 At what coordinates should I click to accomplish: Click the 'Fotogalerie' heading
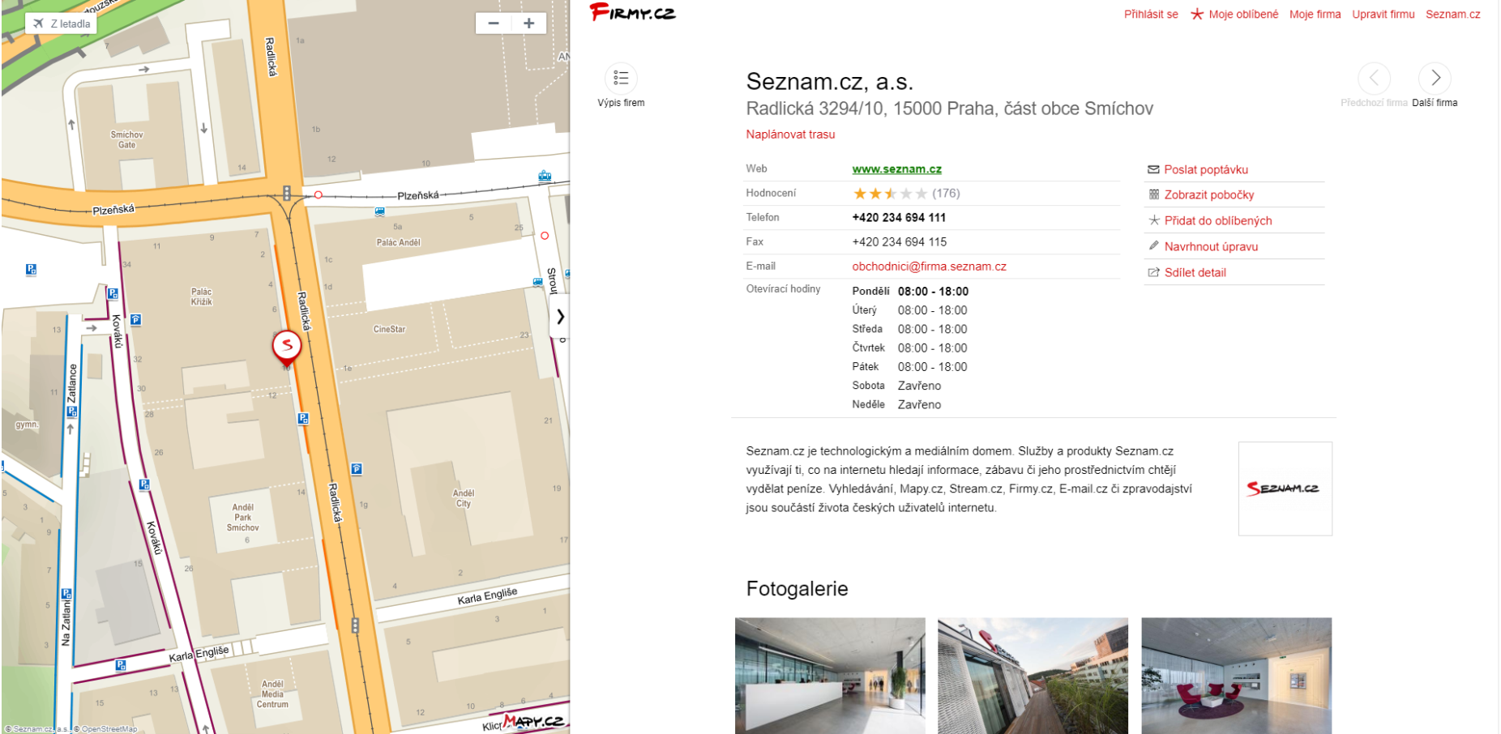[x=797, y=589]
